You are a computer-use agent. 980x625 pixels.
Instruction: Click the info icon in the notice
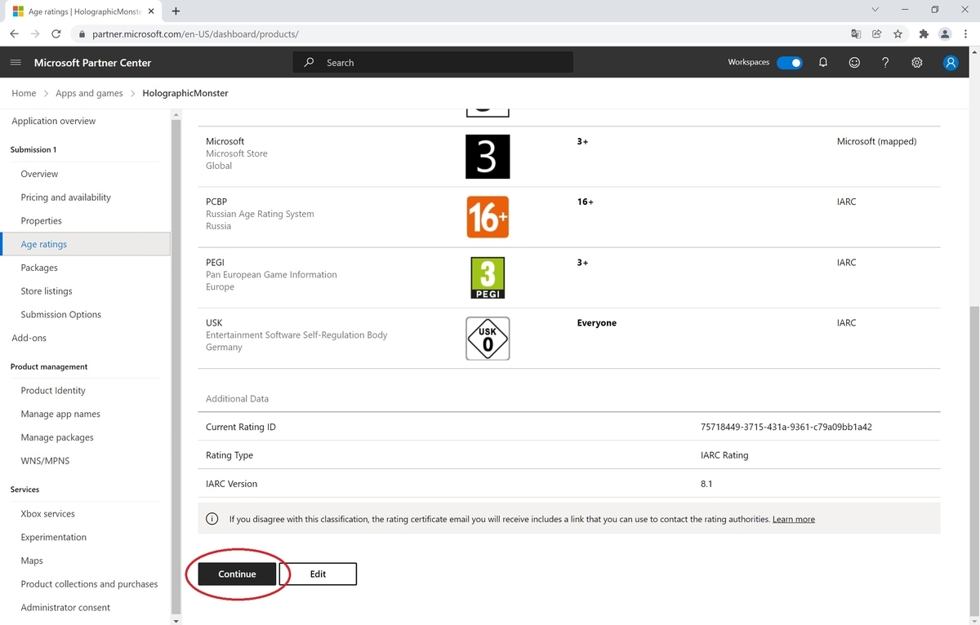(x=212, y=519)
